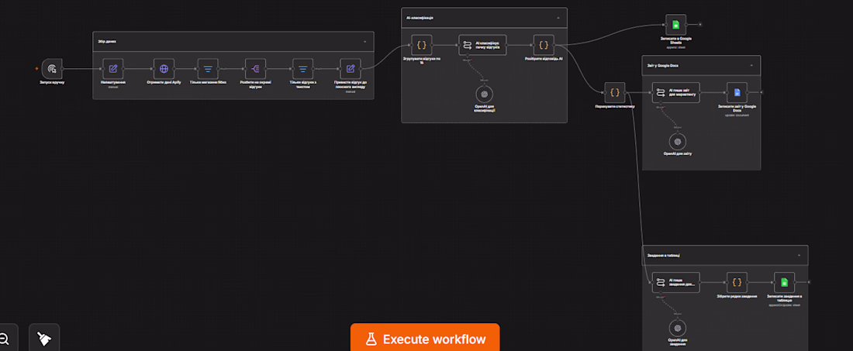Click output plus handle of top Google Sheets node
The width and height of the screenshot is (853, 351).
[700, 25]
